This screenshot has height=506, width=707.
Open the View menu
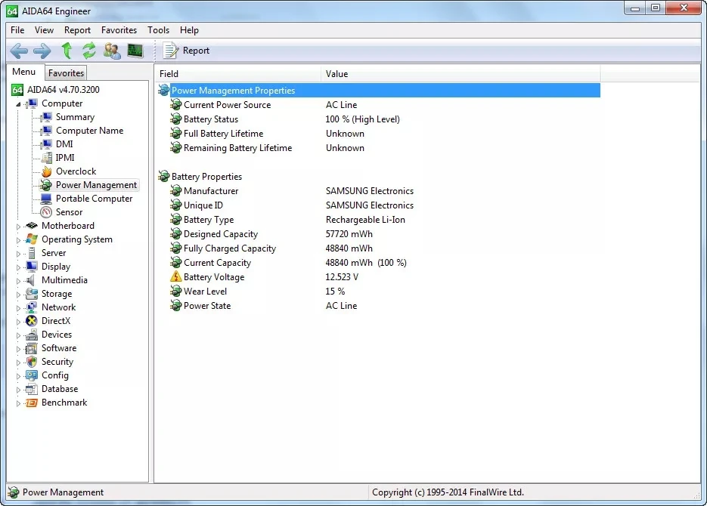pos(44,30)
